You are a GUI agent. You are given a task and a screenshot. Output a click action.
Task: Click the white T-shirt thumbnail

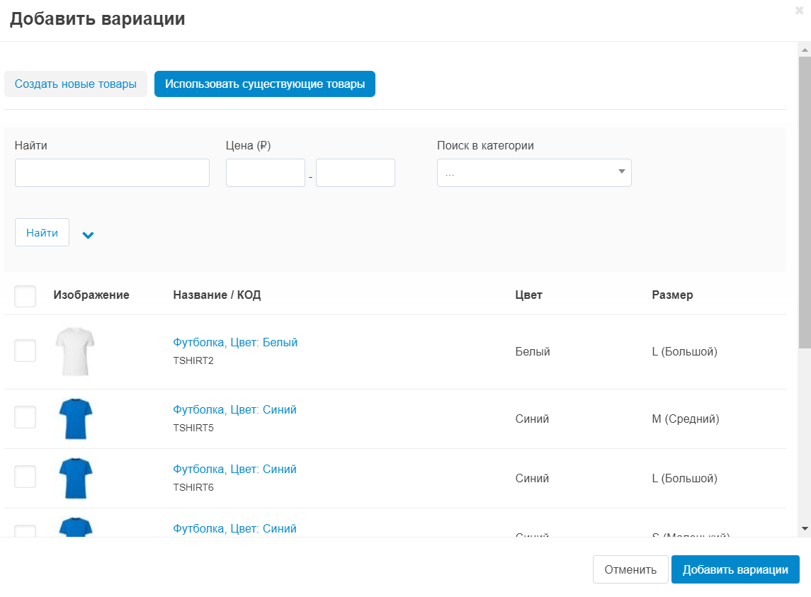point(74,352)
